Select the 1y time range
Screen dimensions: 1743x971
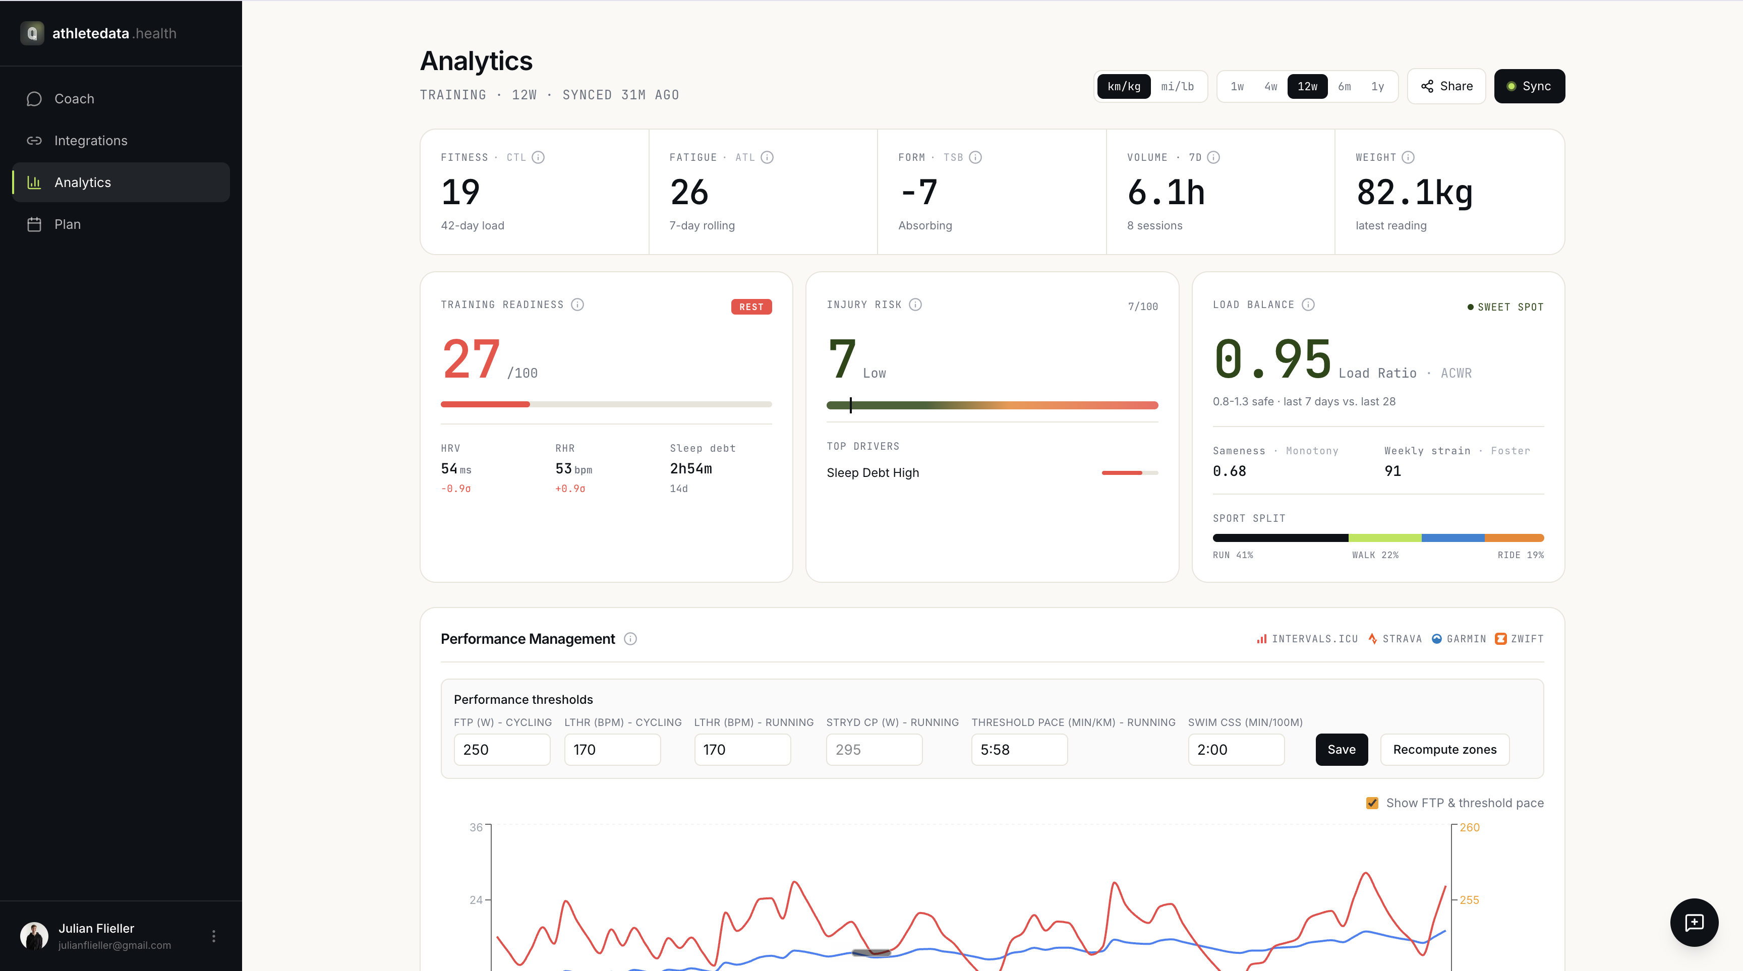click(1378, 87)
